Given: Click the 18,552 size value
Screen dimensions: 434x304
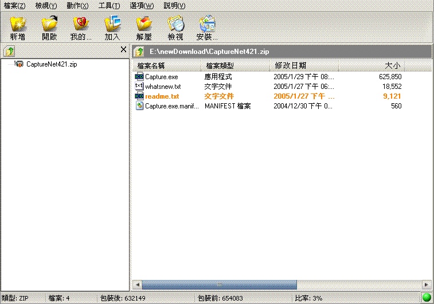Looking at the screenshot, I should click(x=392, y=87).
